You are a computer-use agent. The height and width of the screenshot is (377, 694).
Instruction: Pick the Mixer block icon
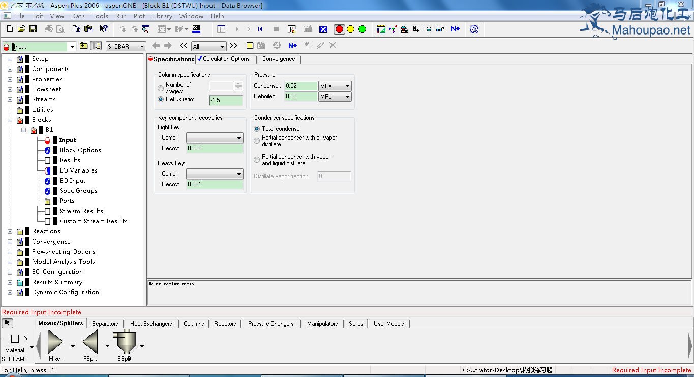(55, 341)
